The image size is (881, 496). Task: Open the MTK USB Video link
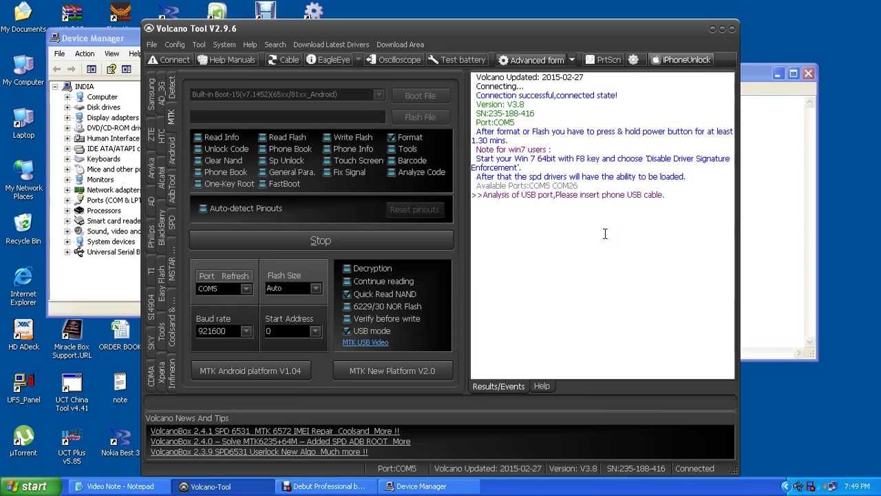365,342
